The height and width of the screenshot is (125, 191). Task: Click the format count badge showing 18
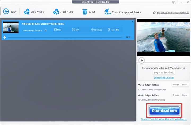[x=45, y=30]
